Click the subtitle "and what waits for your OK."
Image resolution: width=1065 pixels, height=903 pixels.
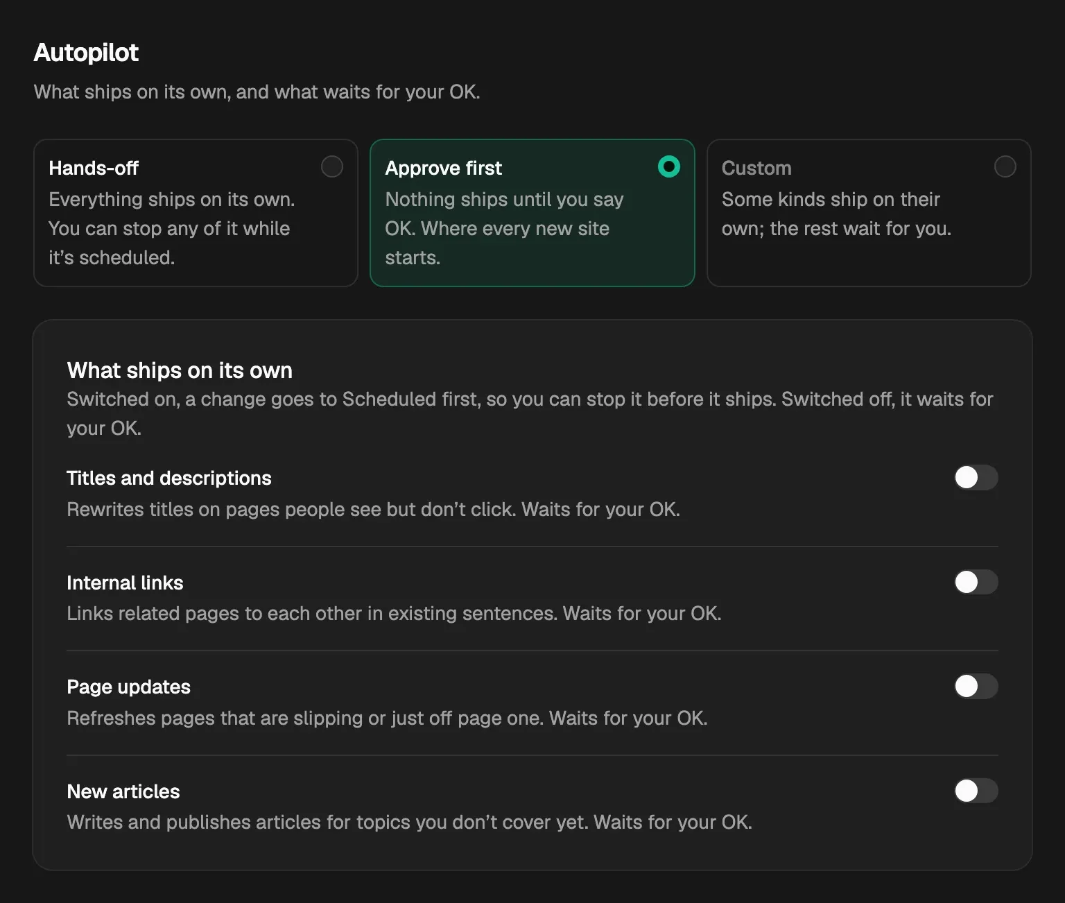point(358,92)
